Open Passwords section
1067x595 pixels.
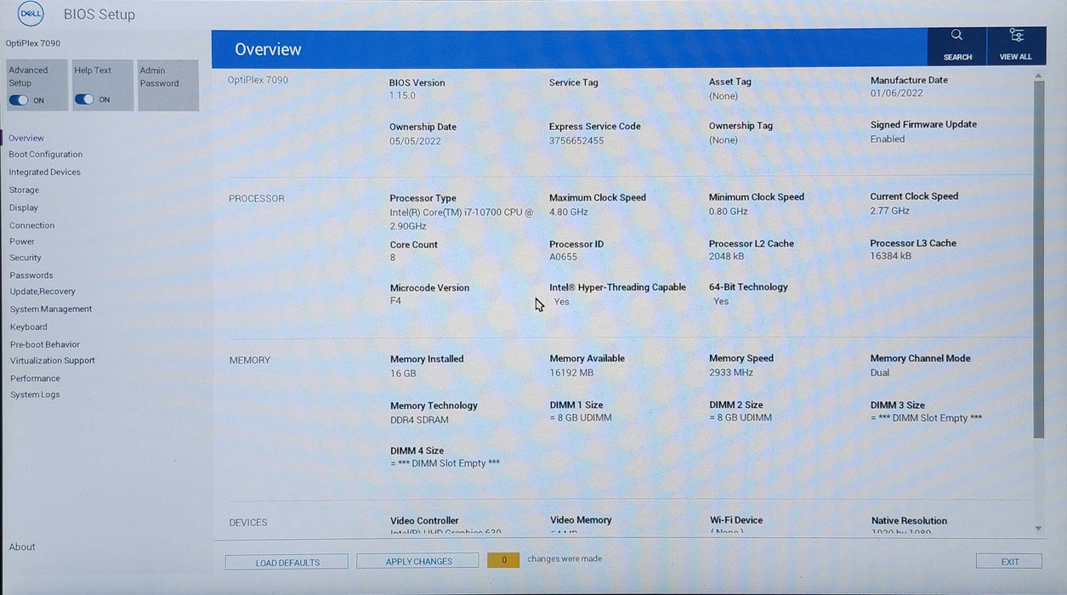tap(31, 275)
